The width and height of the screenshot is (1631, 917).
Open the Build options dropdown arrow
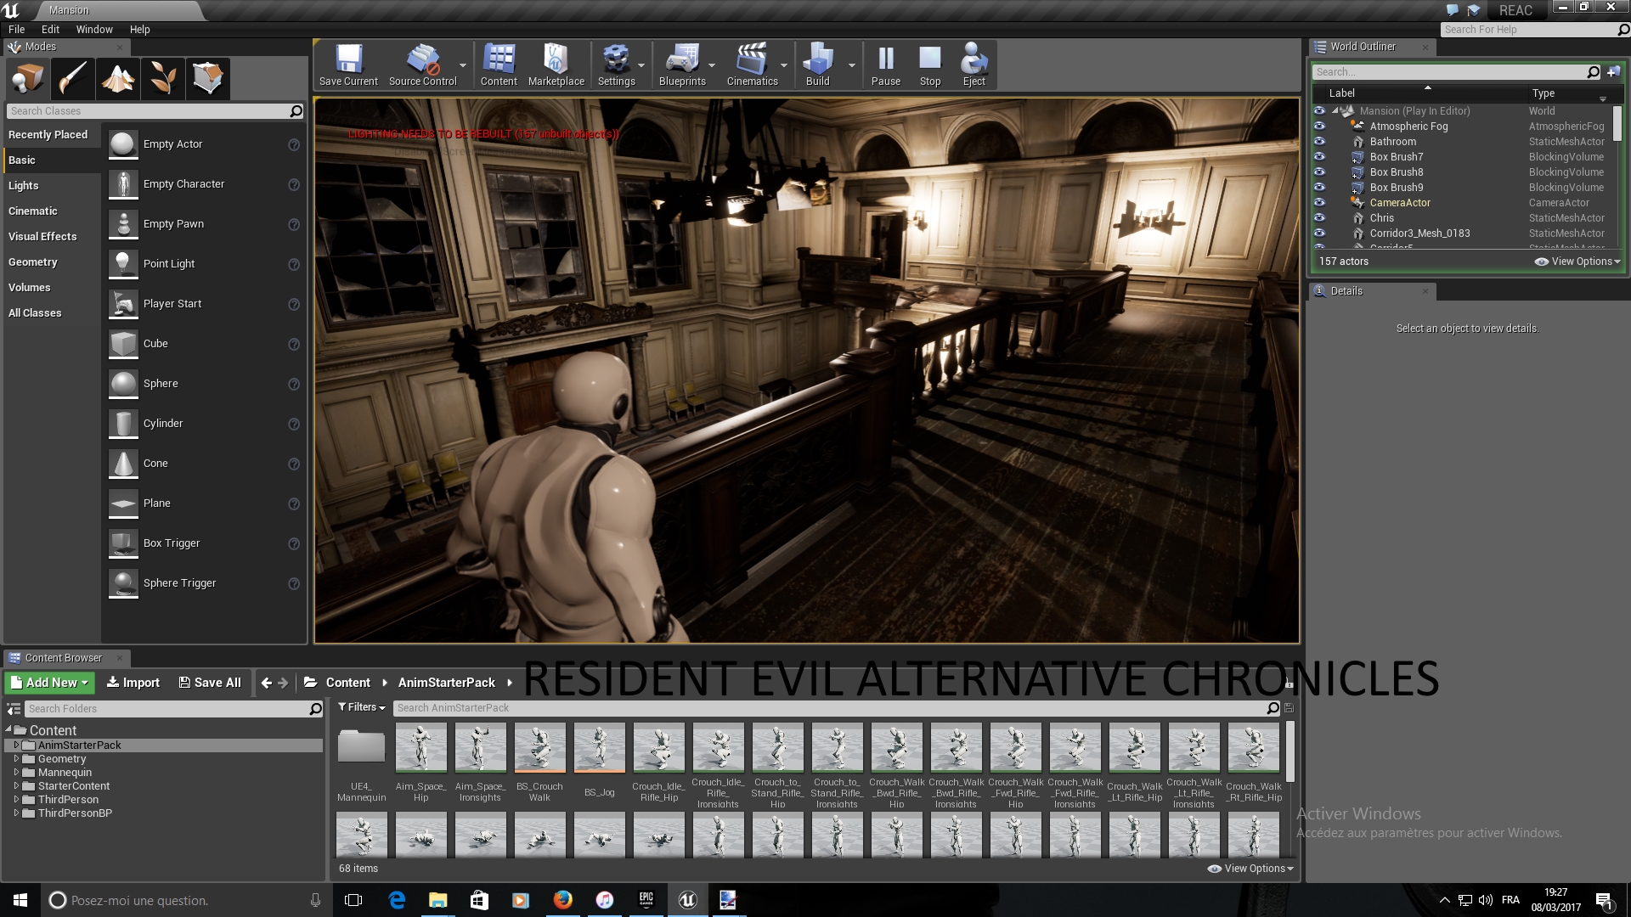851,65
